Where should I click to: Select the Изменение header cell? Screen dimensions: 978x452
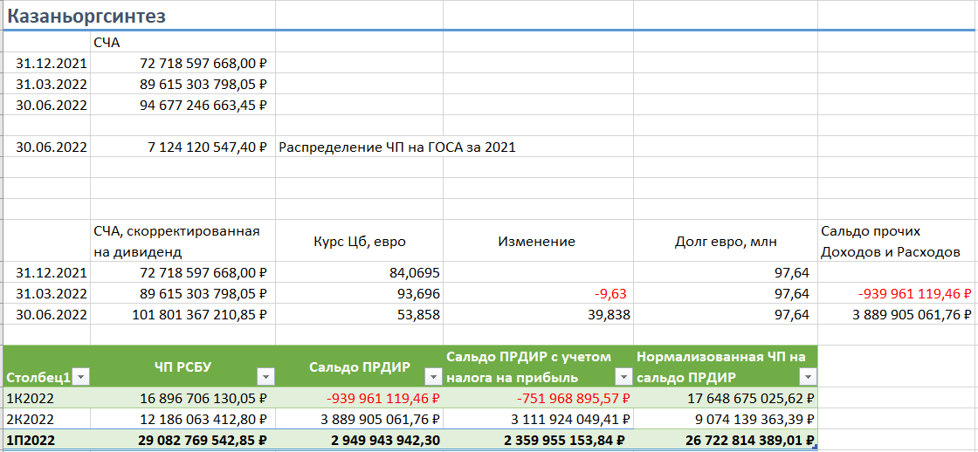click(x=538, y=242)
